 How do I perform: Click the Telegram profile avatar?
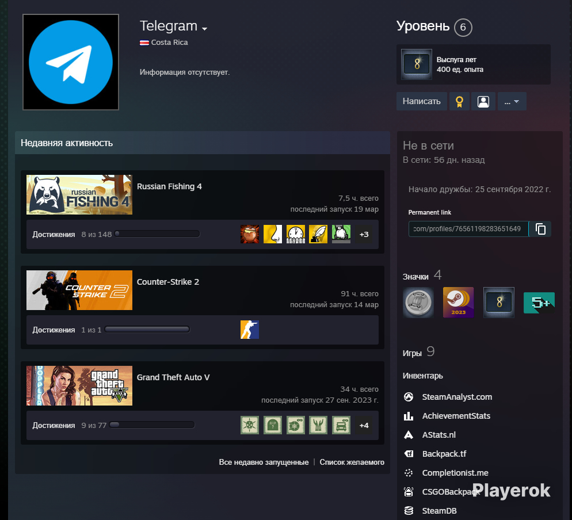coord(71,62)
